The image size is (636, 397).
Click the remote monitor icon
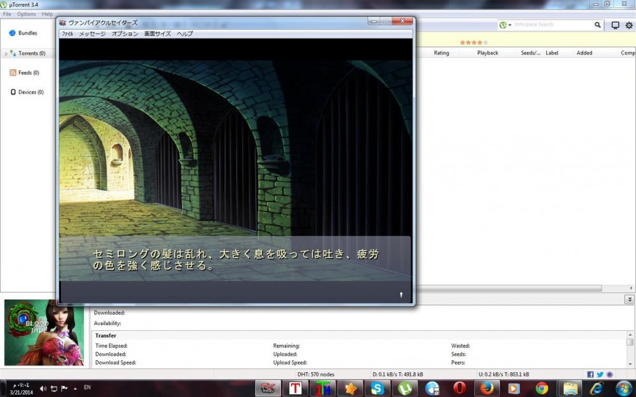click(x=615, y=25)
